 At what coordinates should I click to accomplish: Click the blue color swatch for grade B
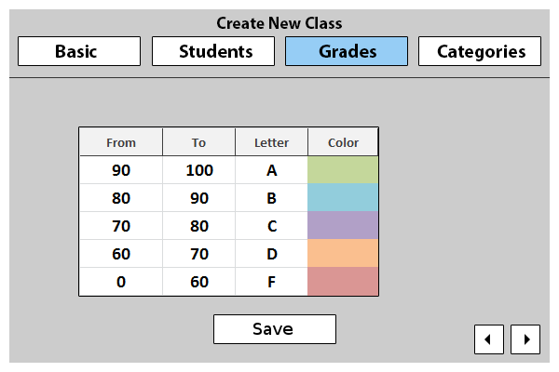tap(343, 198)
